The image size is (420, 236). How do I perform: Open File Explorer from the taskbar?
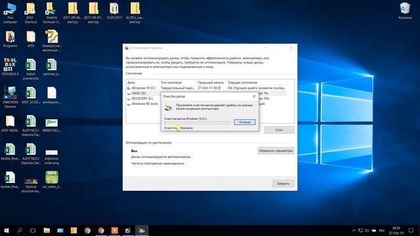pyautogui.click(x=47, y=230)
